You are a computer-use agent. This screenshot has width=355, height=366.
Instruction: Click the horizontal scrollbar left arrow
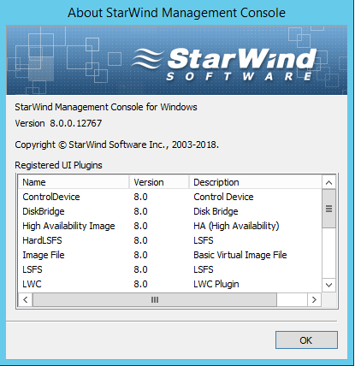point(26,300)
